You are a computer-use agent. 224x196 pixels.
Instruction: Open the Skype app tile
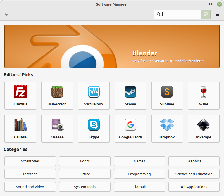coord(94,129)
